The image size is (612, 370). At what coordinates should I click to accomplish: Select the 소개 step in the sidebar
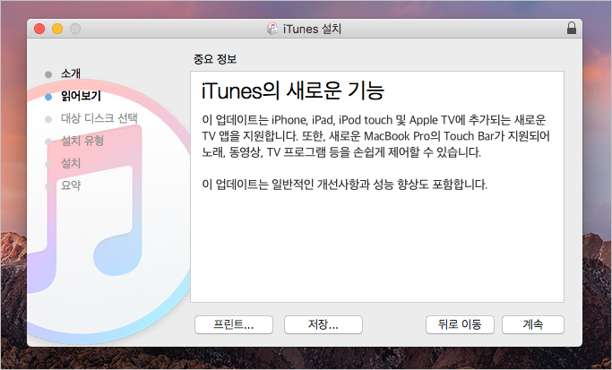click(x=71, y=73)
